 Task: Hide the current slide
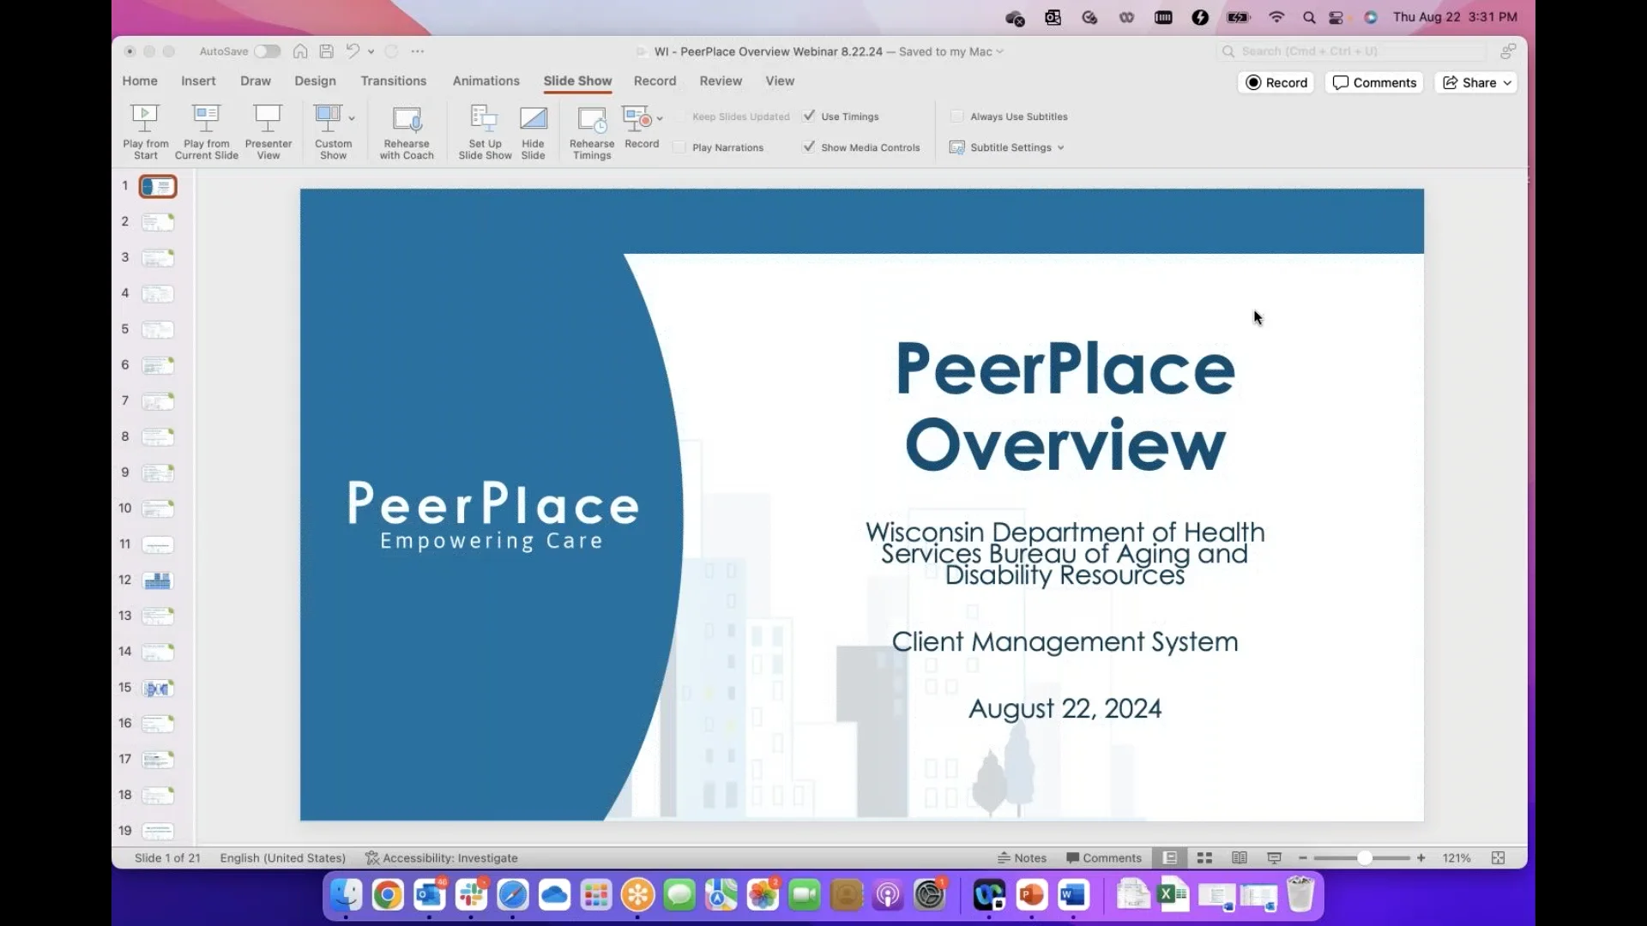[533, 131]
